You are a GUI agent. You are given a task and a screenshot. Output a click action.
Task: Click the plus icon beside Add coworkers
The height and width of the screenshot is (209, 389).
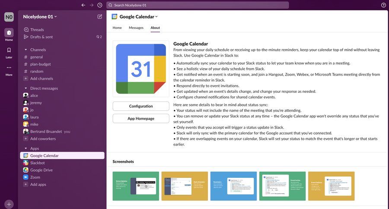point(26,139)
